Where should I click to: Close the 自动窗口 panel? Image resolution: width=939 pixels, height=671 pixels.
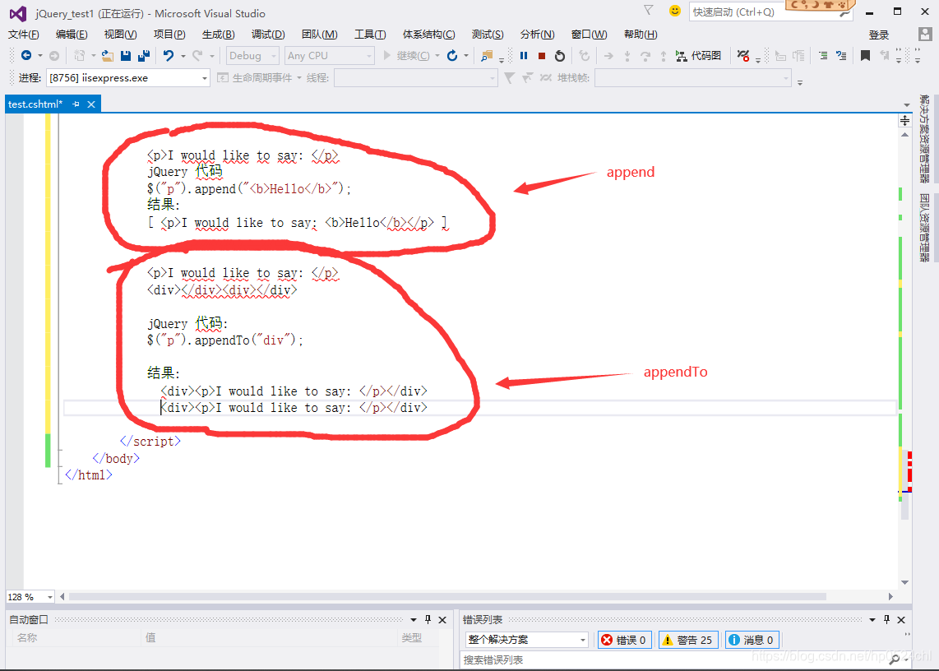point(442,619)
